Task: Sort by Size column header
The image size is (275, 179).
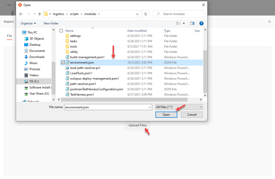Action: (x=197, y=31)
